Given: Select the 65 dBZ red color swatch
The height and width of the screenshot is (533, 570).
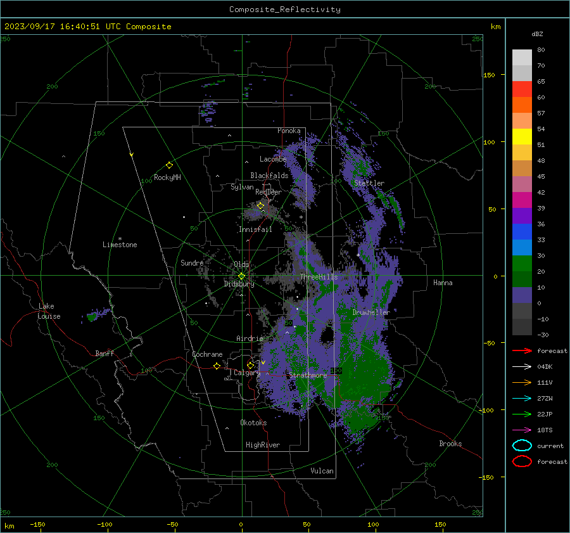Looking at the screenshot, I should (x=522, y=89).
